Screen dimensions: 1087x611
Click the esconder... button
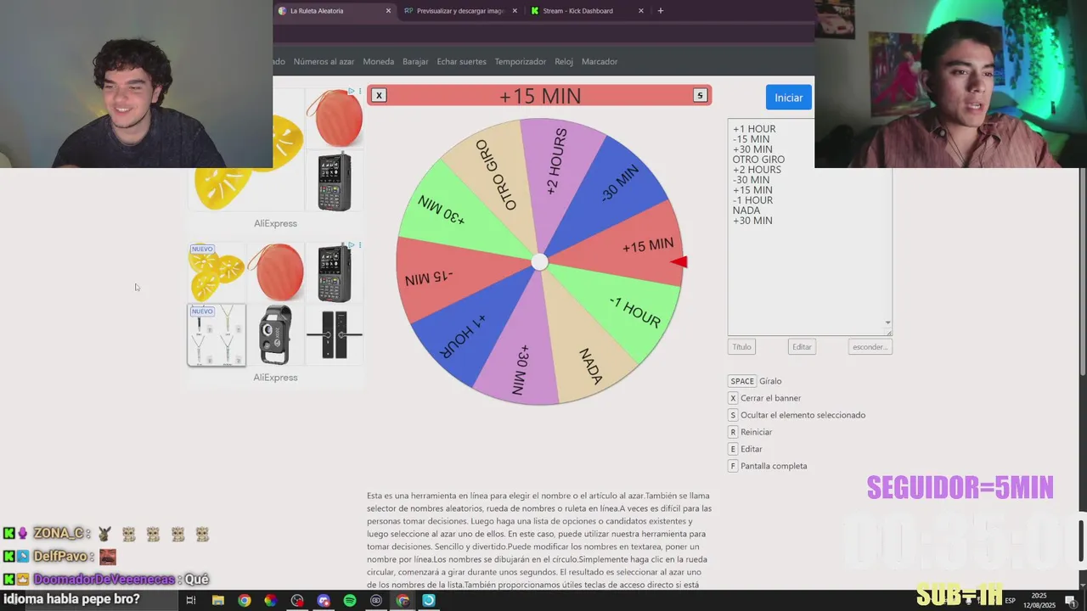pos(870,346)
